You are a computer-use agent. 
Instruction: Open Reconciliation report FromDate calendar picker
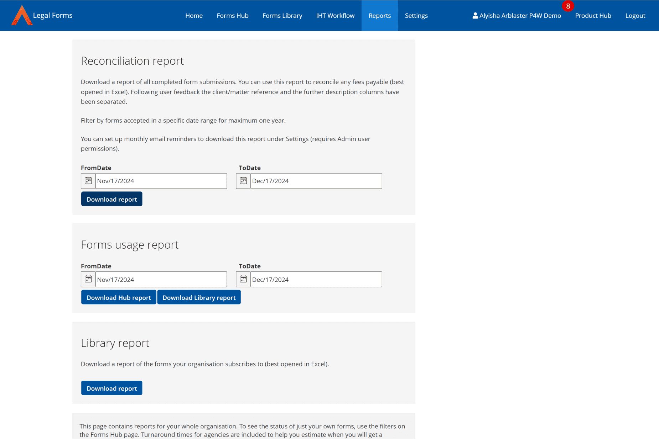(88, 181)
